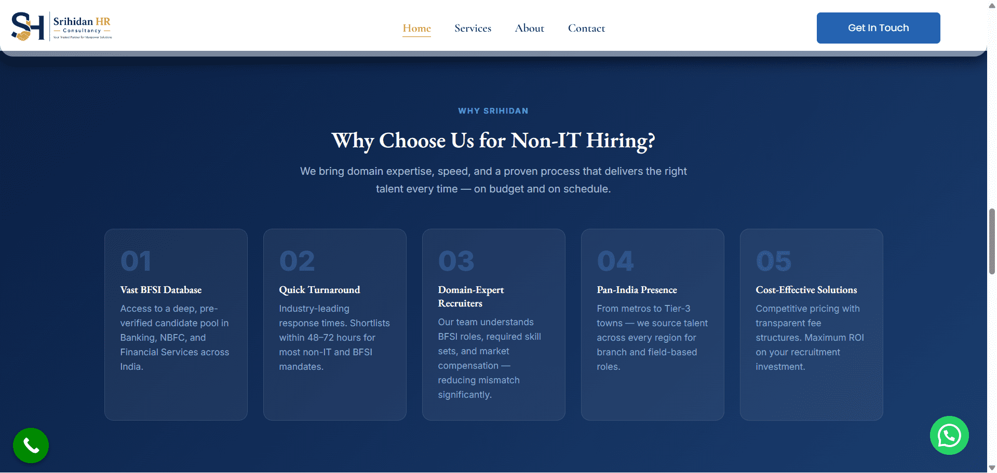Image resolution: width=997 pixels, height=473 pixels.
Task: Open the WhatsApp chat button
Action: 949,436
